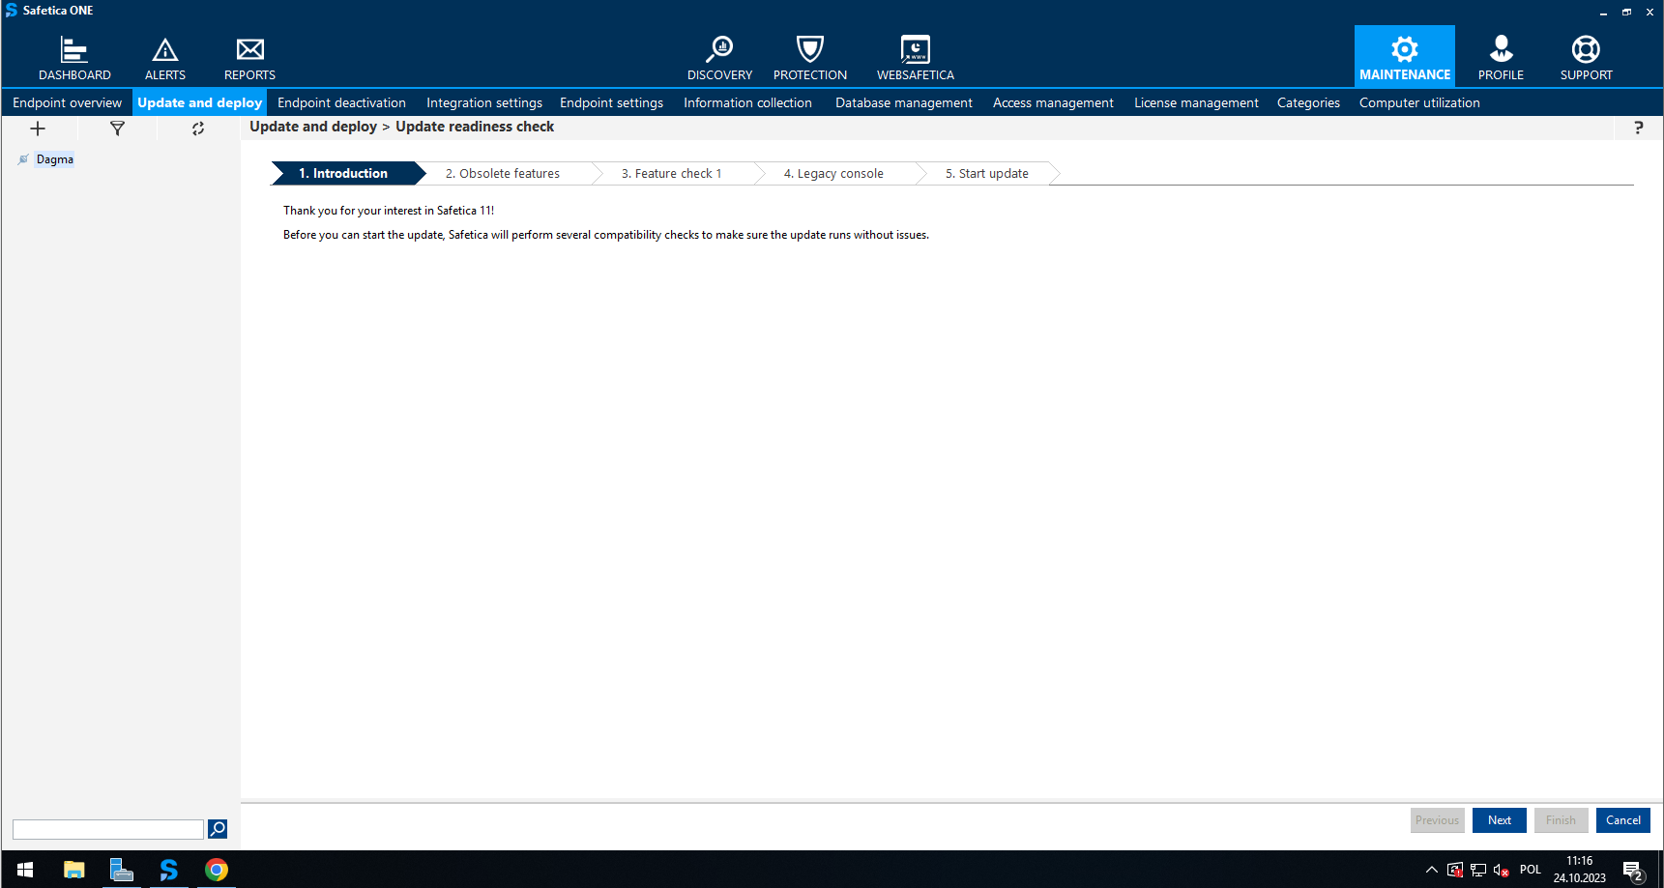Show hidden system tray icons

(x=1432, y=870)
